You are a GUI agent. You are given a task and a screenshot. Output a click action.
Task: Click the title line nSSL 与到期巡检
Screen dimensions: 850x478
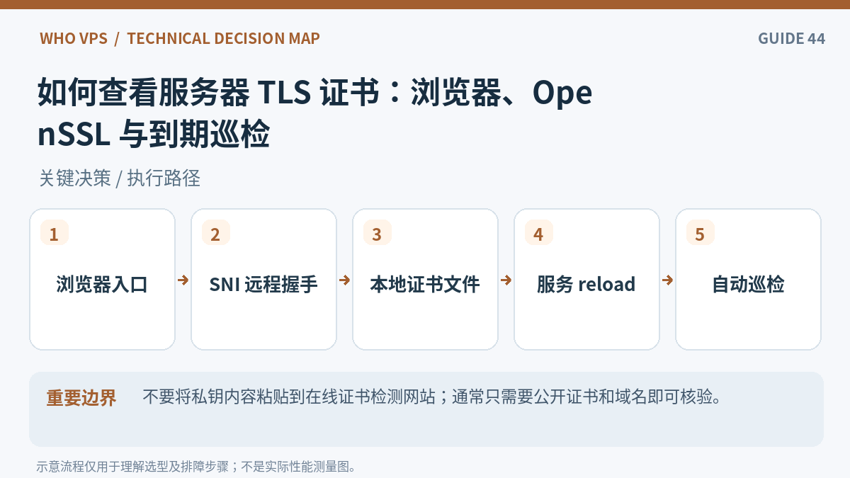pos(154,135)
